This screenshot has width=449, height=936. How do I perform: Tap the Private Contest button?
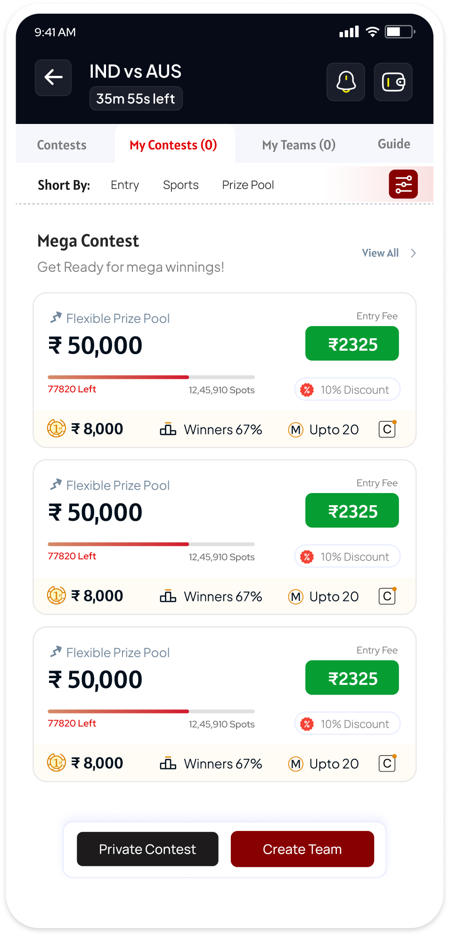point(147,849)
